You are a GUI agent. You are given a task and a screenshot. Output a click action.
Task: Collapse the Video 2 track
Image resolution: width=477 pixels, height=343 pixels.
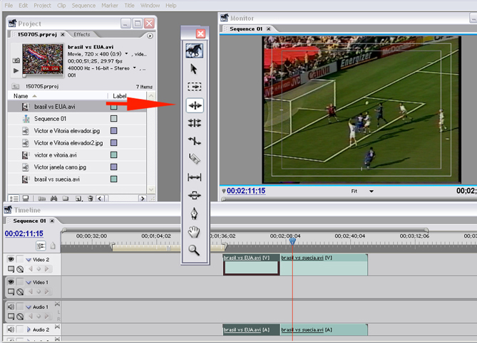29,260
